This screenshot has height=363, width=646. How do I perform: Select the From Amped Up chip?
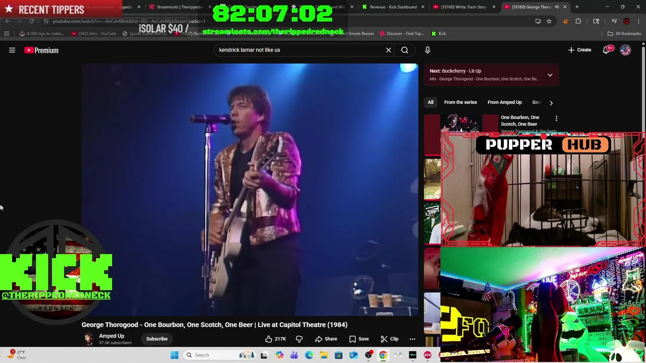[505, 102]
